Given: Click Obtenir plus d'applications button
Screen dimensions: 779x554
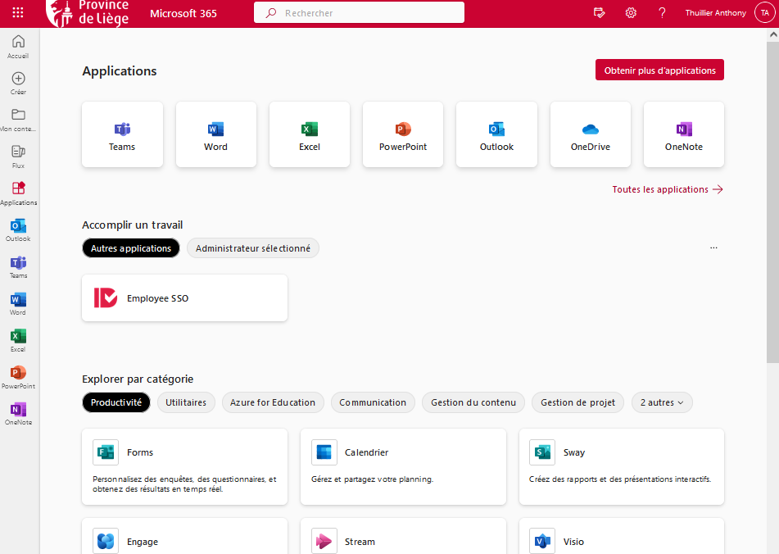Looking at the screenshot, I should pos(659,70).
